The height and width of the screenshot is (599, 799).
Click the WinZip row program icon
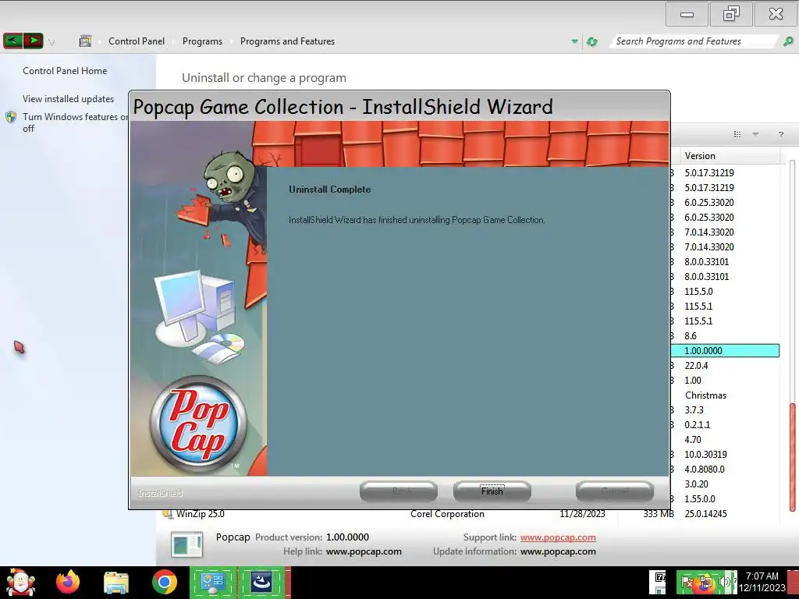coord(167,514)
